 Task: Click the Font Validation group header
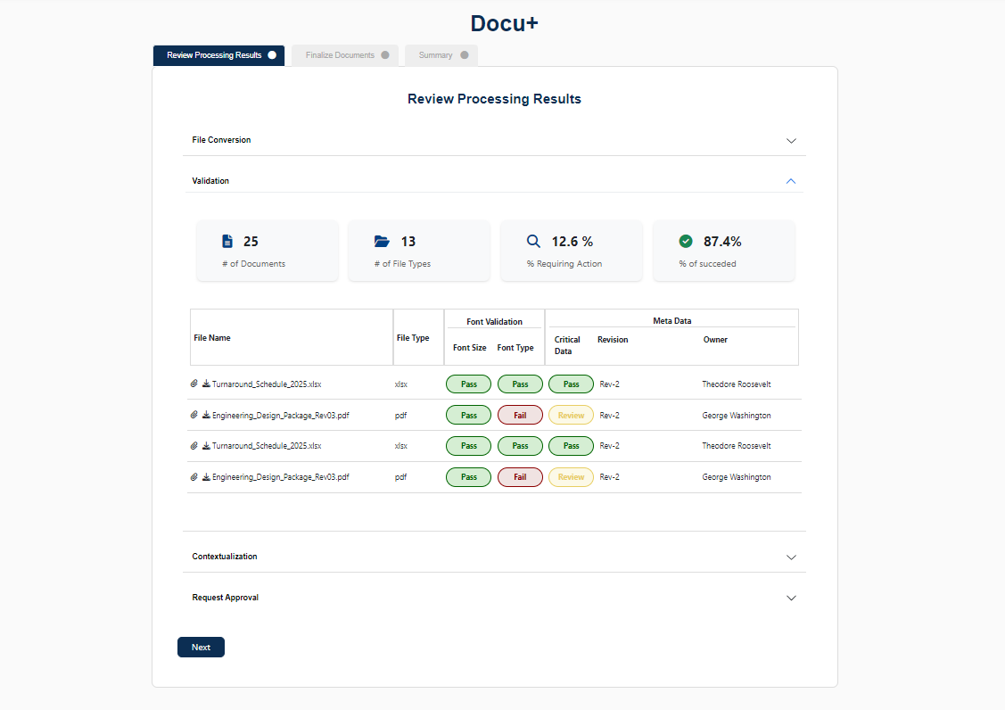[x=494, y=322]
